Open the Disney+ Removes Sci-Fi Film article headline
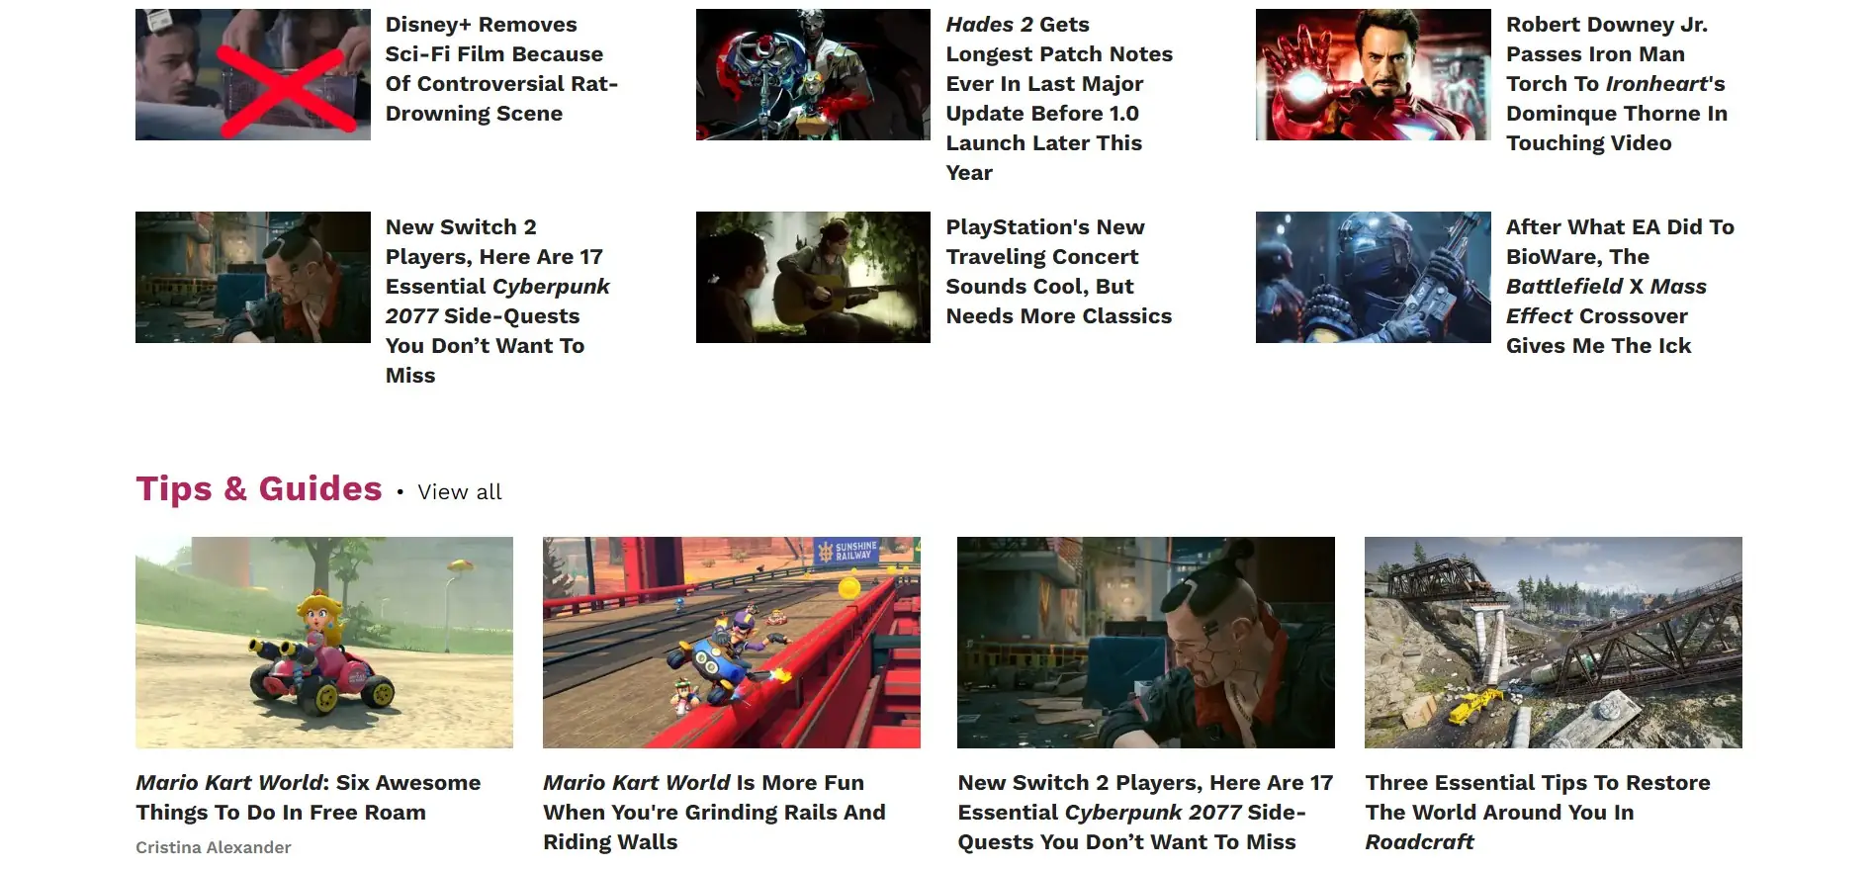 point(501,69)
